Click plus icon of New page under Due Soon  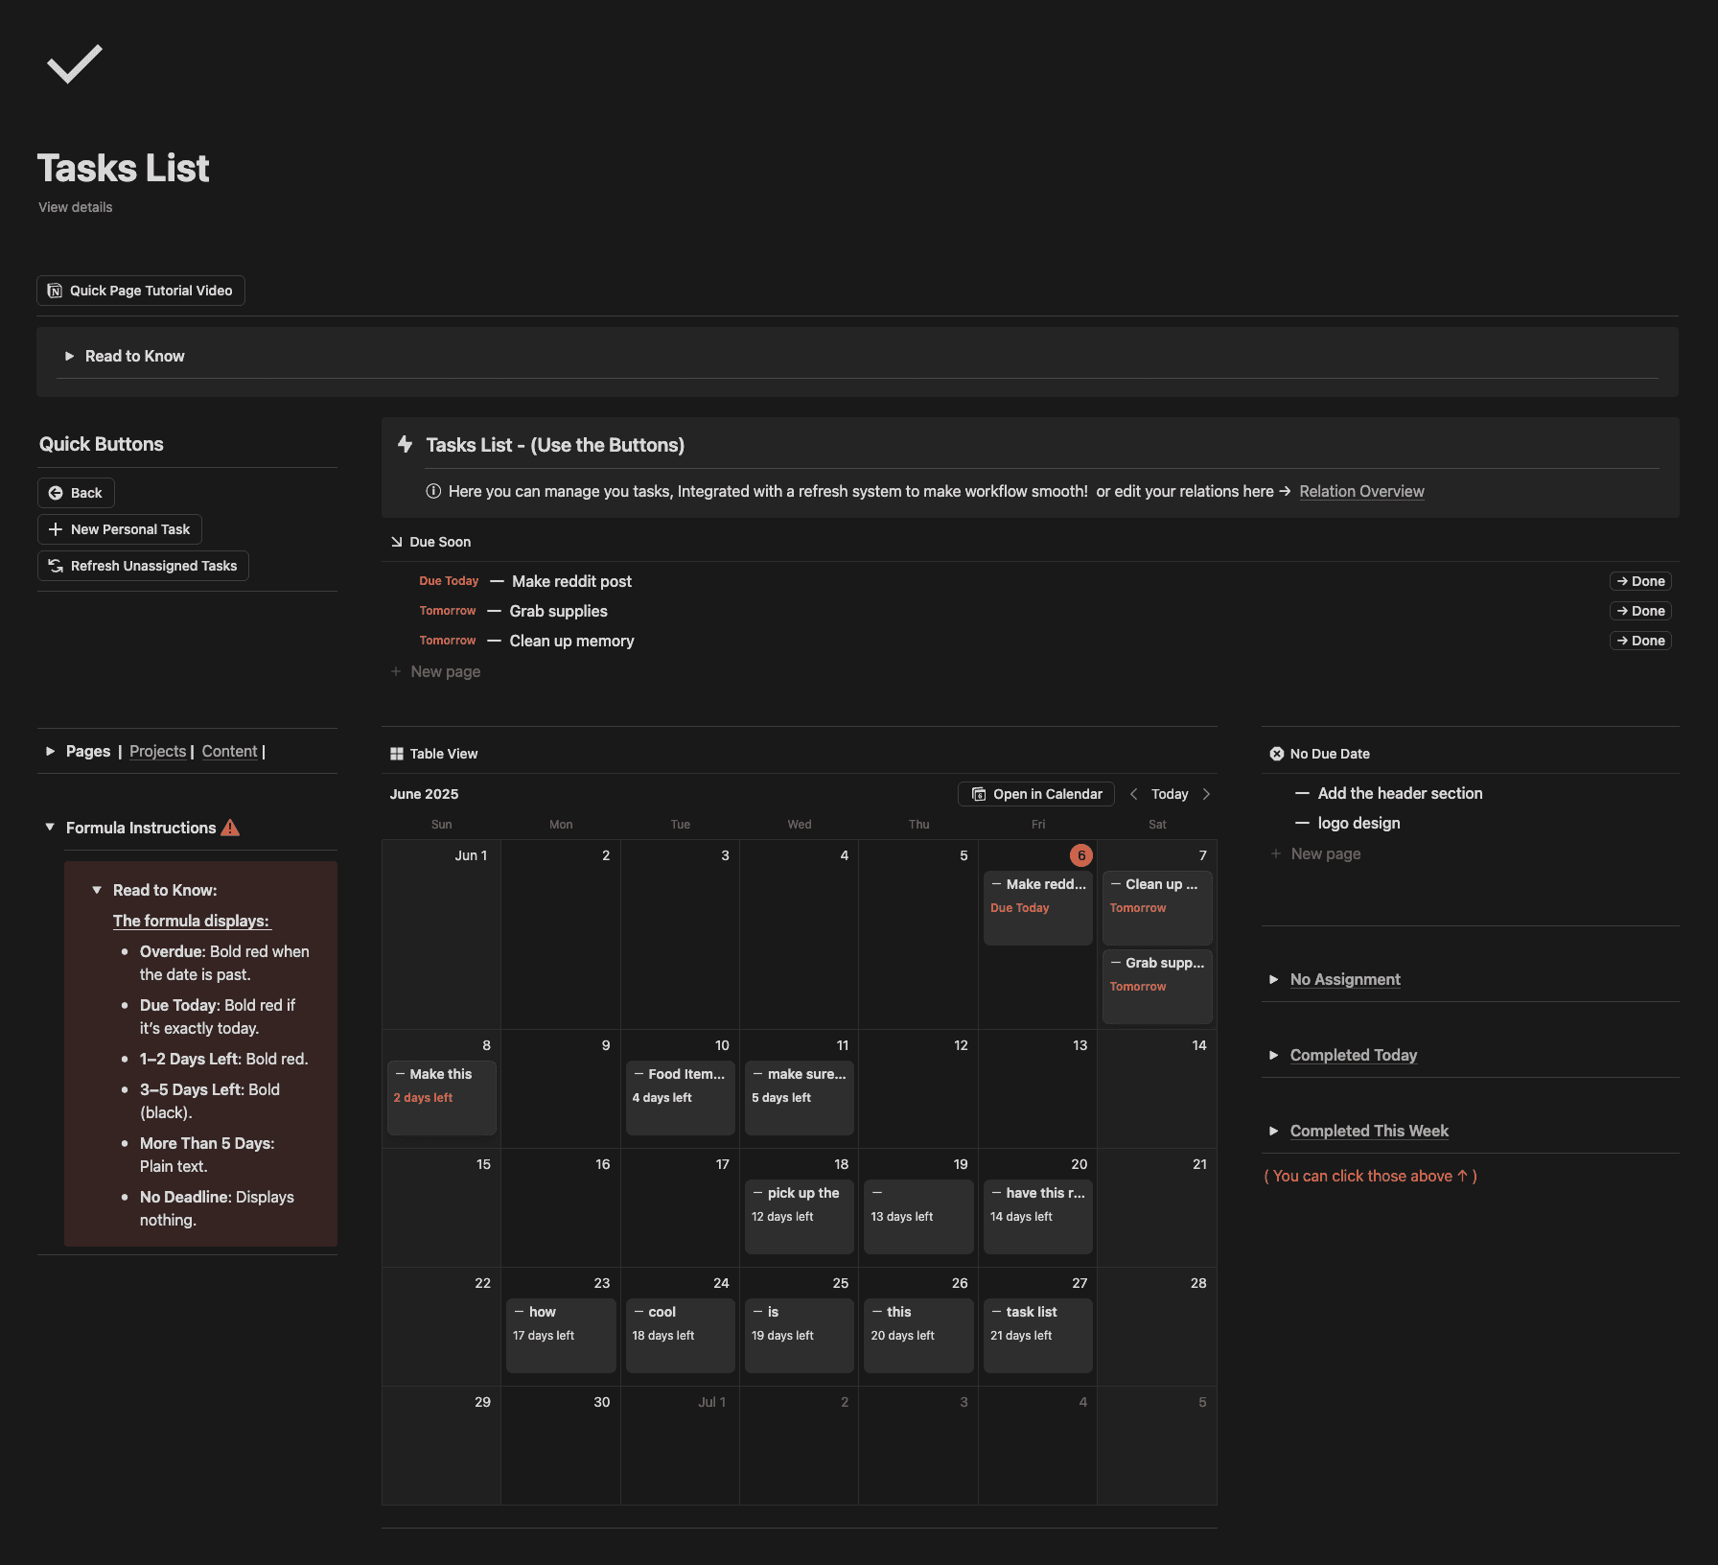(396, 671)
